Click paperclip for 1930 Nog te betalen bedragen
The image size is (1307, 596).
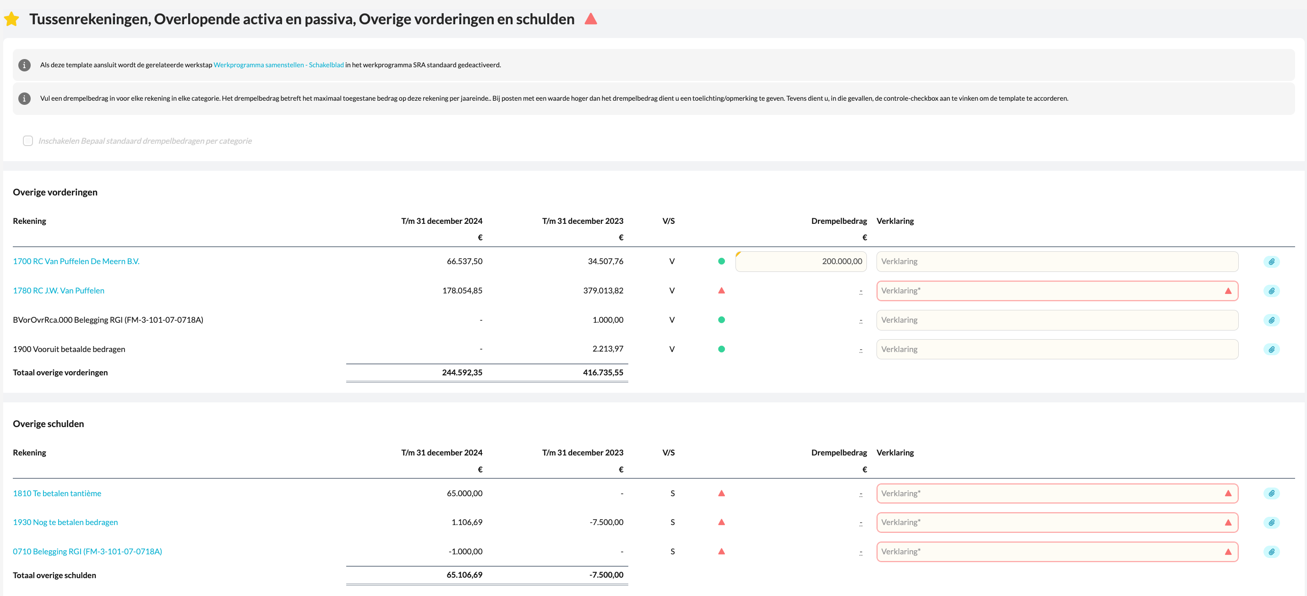(x=1271, y=522)
